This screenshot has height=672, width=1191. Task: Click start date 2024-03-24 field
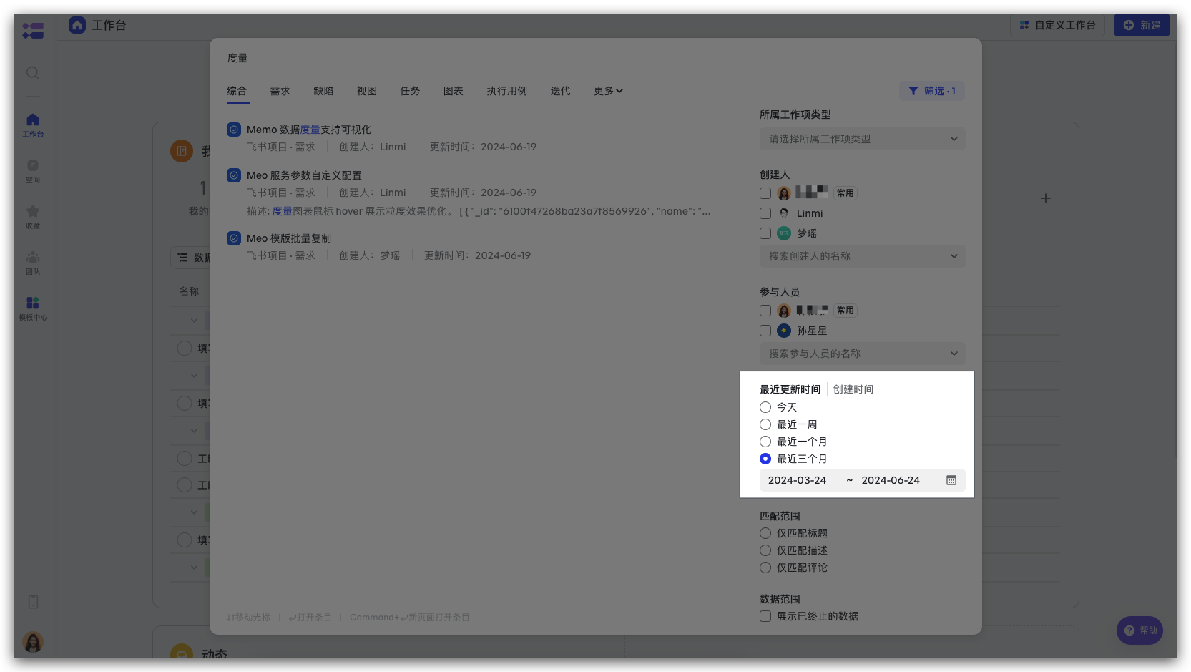[797, 480]
